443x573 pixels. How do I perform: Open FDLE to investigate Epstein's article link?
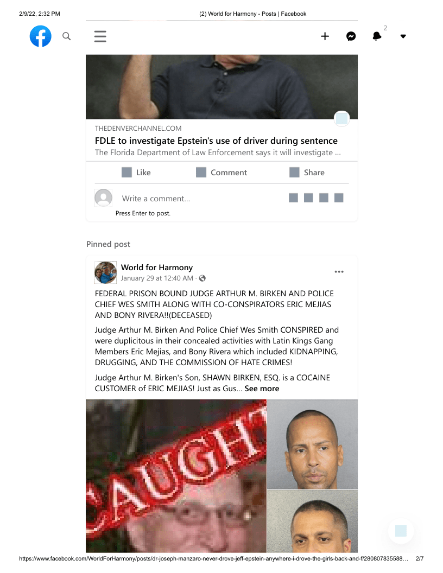tap(217, 141)
